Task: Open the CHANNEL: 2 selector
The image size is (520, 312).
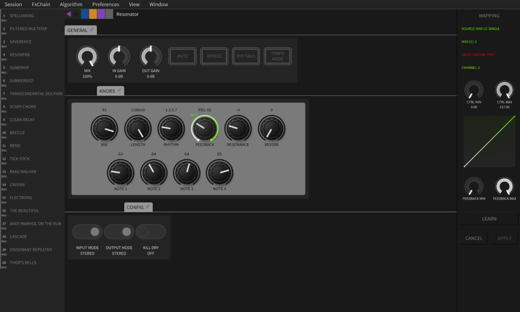Action: pyautogui.click(x=471, y=67)
